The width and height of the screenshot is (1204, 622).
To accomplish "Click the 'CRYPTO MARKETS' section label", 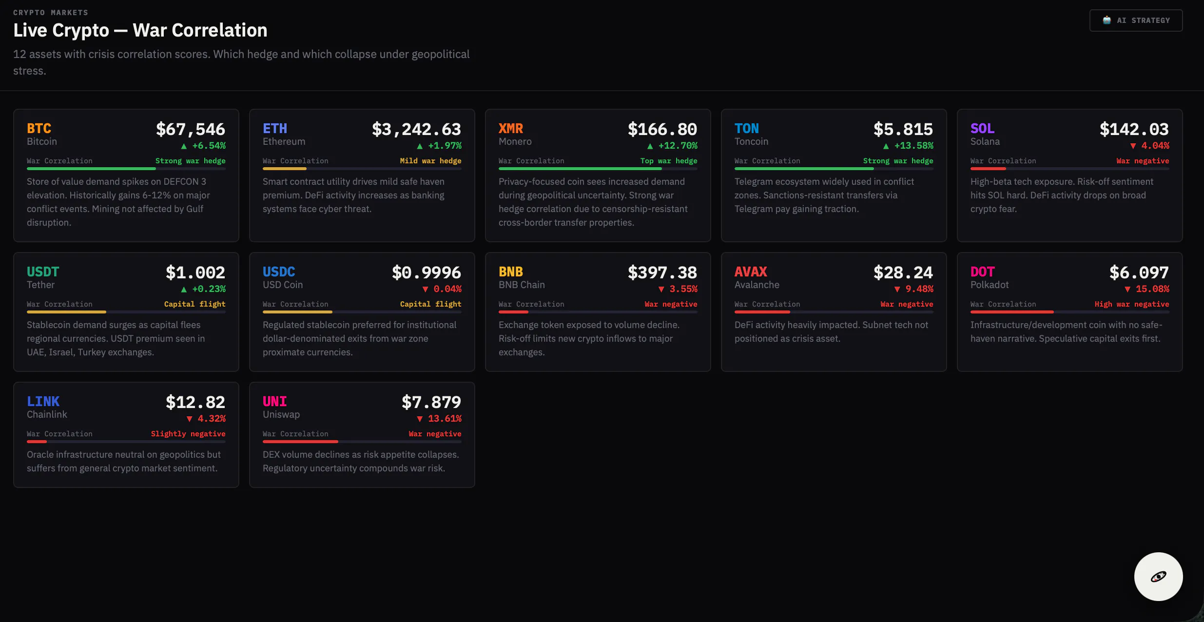I will point(51,13).
